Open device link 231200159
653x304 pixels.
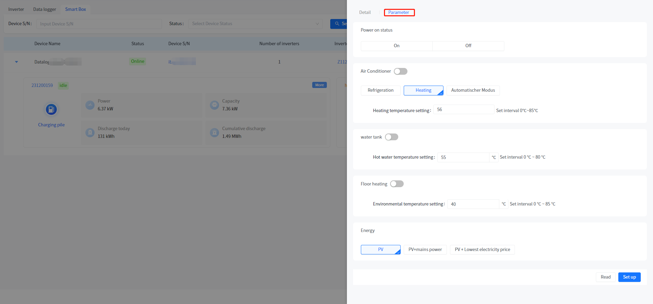[42, 86]
